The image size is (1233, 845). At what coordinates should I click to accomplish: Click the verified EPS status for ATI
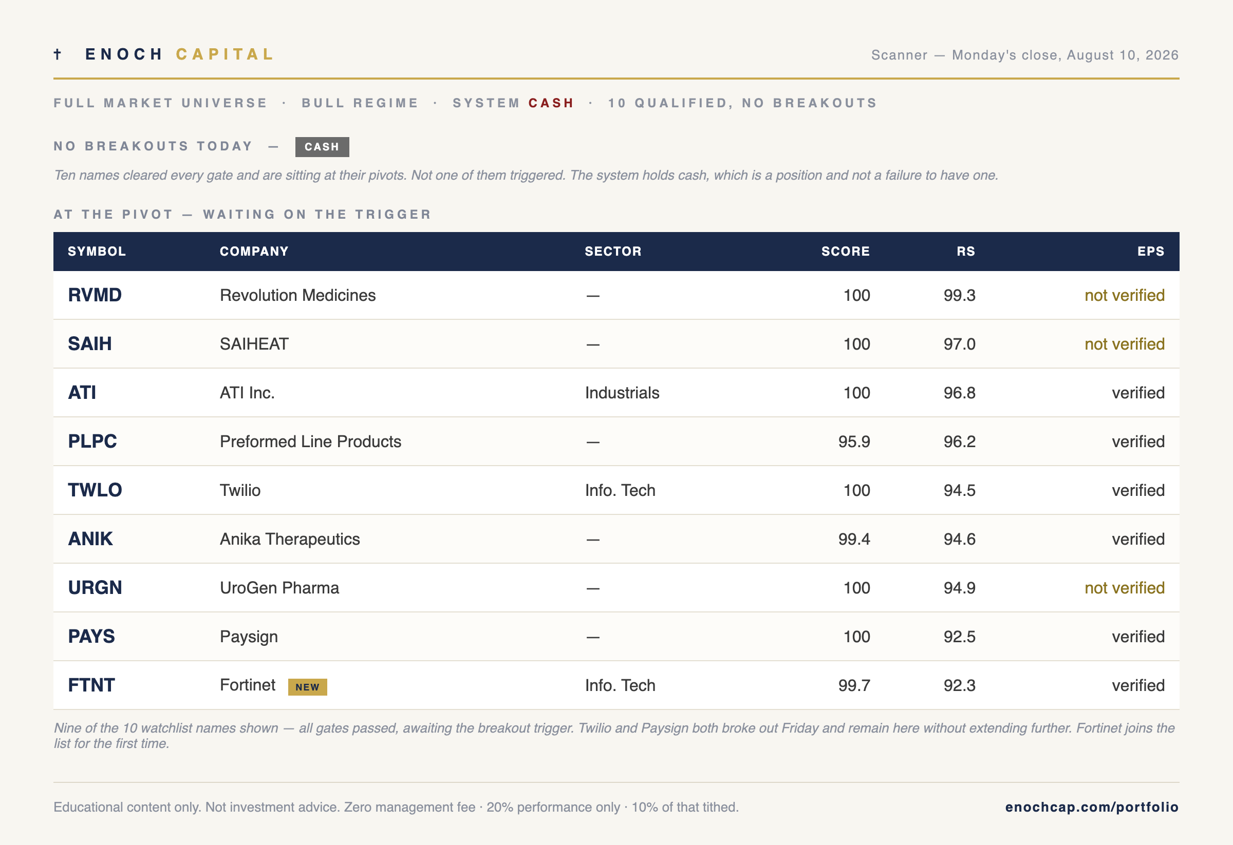(x=1138, y=393)
